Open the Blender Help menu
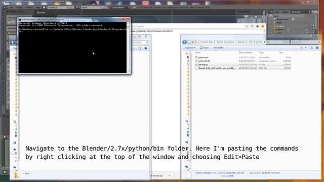Screen dimensions: 324x182 point(38,8)
